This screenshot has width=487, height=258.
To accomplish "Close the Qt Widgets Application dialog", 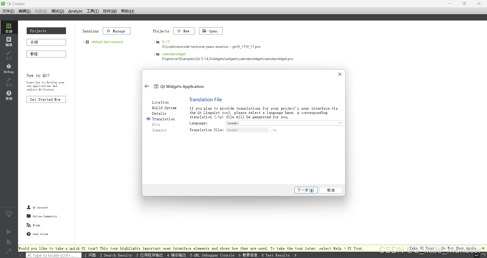I will [x=340, y=74].
